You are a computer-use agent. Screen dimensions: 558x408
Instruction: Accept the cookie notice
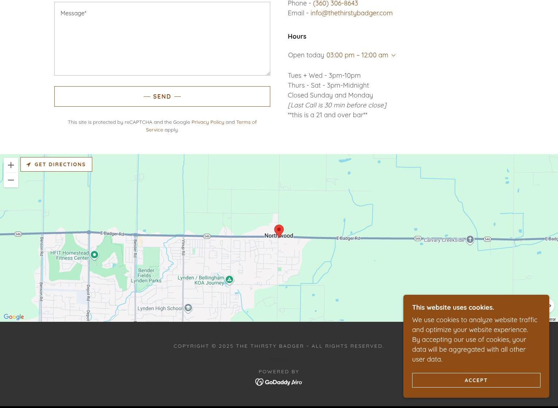476,380
